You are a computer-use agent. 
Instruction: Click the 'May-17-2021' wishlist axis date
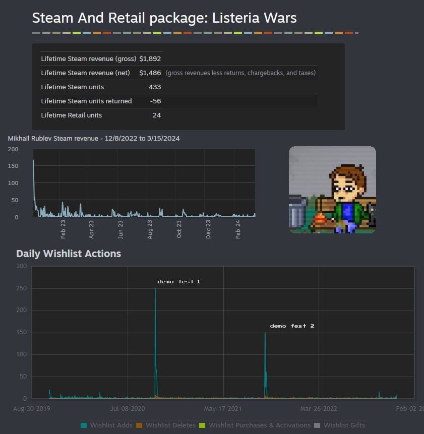point(223,408)
